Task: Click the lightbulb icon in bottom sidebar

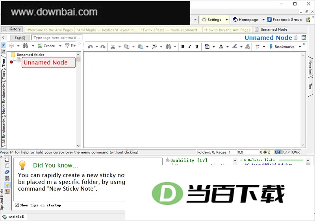Action: 7,185
